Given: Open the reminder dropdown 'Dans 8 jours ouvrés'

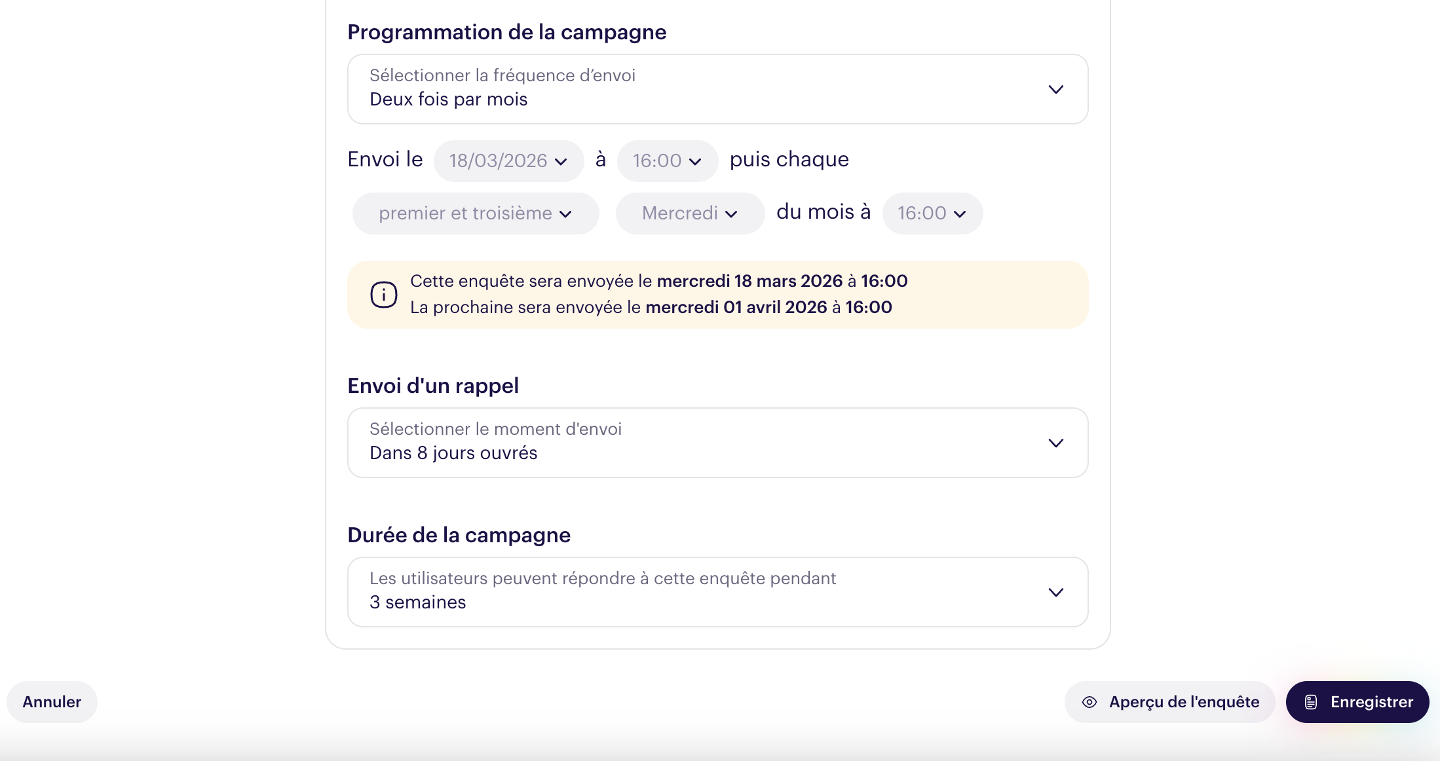Looking at the screenshot, I should click(x=717, y=443).
